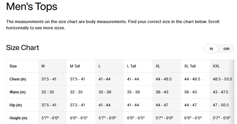Click the XL column header

[158, 66]
